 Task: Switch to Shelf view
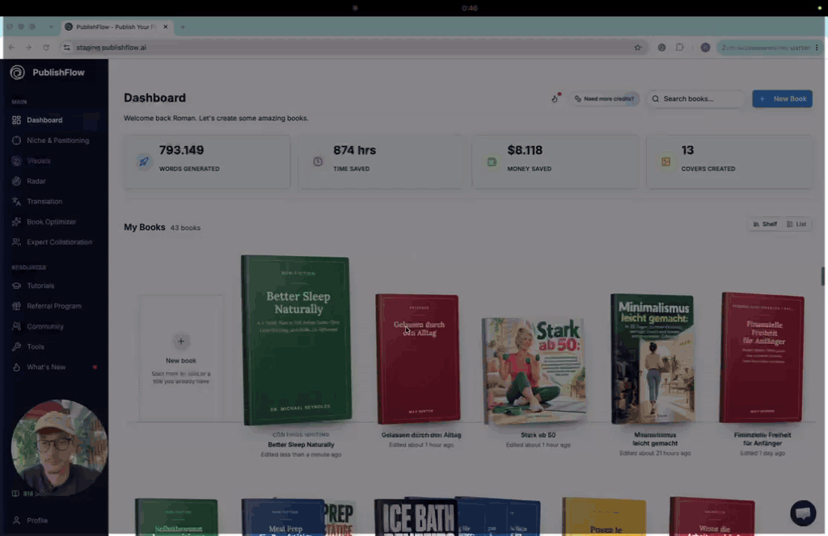pos(765,224)
